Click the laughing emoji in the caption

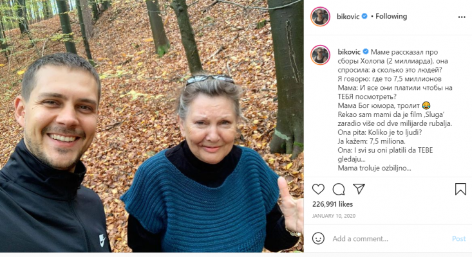click(426, 105)
